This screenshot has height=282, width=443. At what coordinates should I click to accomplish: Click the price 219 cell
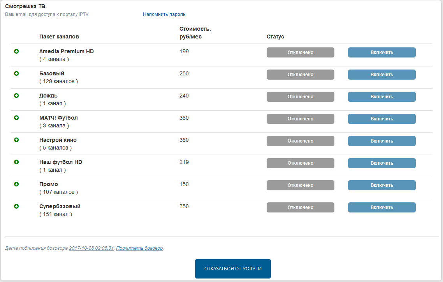click(184, 162)
